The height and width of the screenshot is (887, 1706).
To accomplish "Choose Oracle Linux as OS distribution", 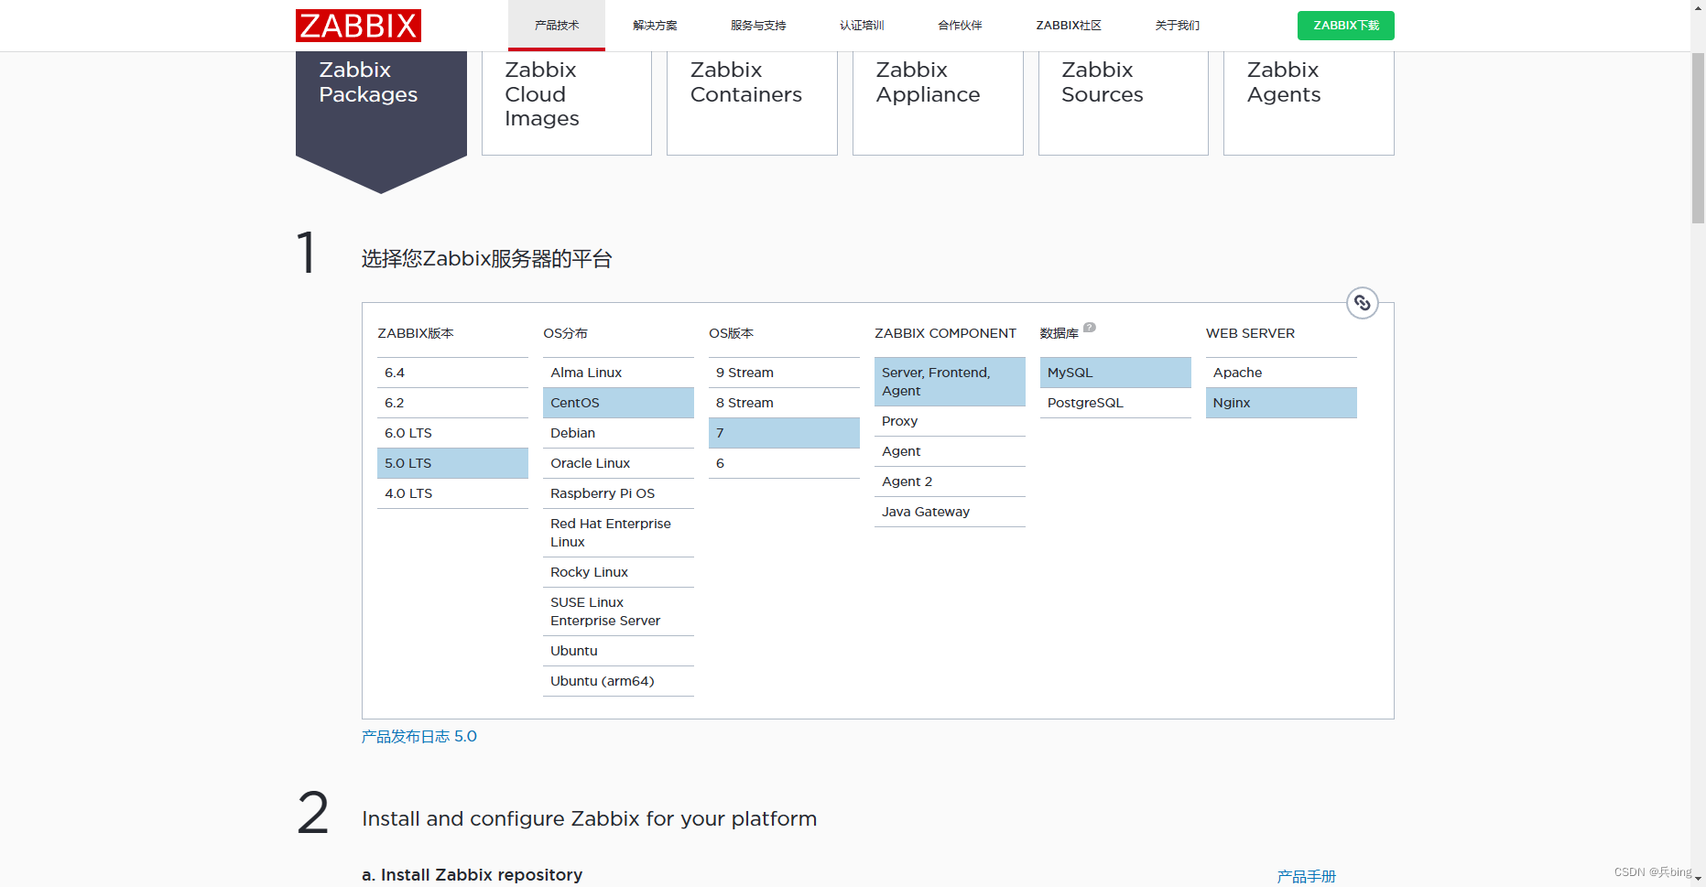I will click(x=618, y=463).
